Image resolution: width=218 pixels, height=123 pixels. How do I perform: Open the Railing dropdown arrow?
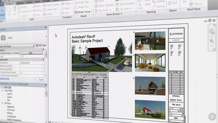[x=72, y=3]
